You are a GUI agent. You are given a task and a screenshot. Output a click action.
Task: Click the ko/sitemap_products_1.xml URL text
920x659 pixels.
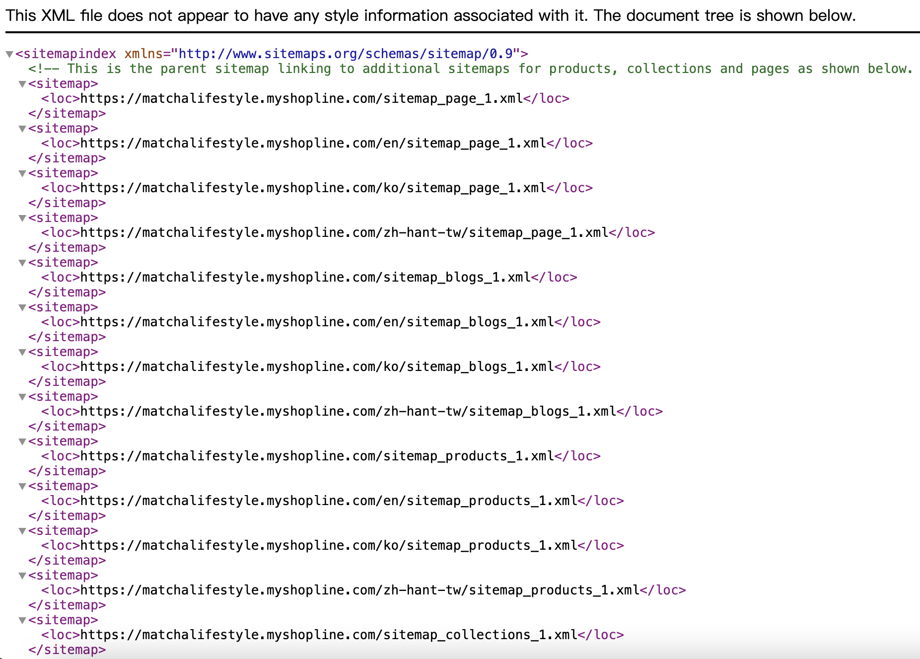329,545
